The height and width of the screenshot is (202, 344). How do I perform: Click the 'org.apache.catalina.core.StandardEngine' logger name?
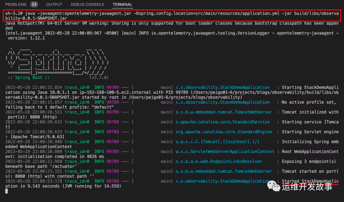[x=224, y=132]
